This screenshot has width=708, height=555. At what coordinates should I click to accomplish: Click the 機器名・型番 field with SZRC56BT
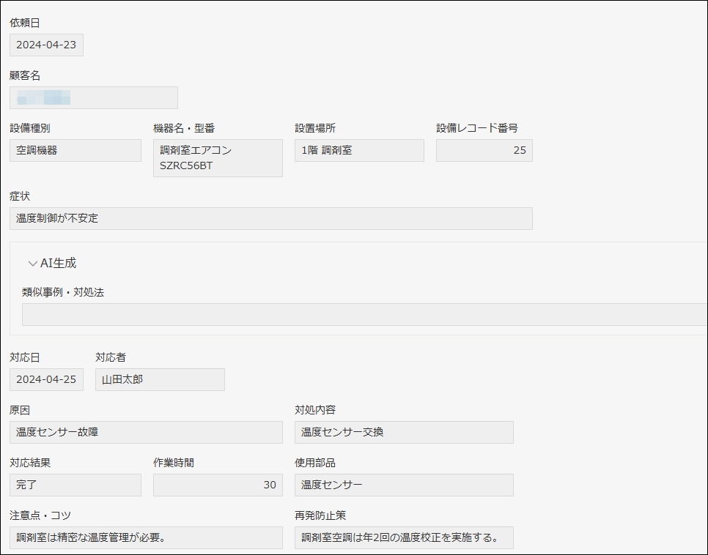(218, 158)
